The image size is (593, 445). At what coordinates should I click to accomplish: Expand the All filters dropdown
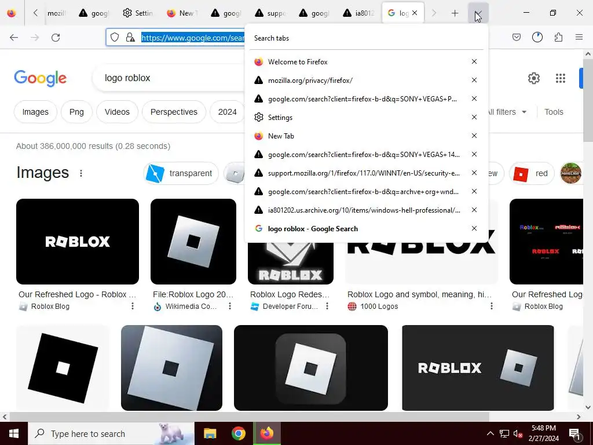[506, 112]
